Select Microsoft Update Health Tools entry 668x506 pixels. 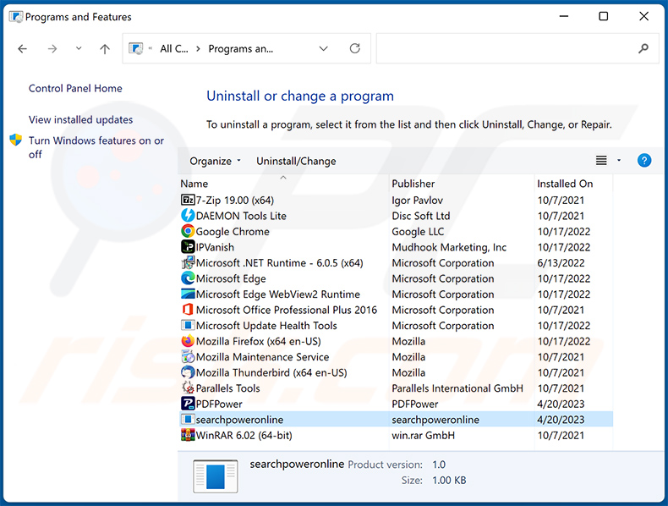click(x=266, y=326)
